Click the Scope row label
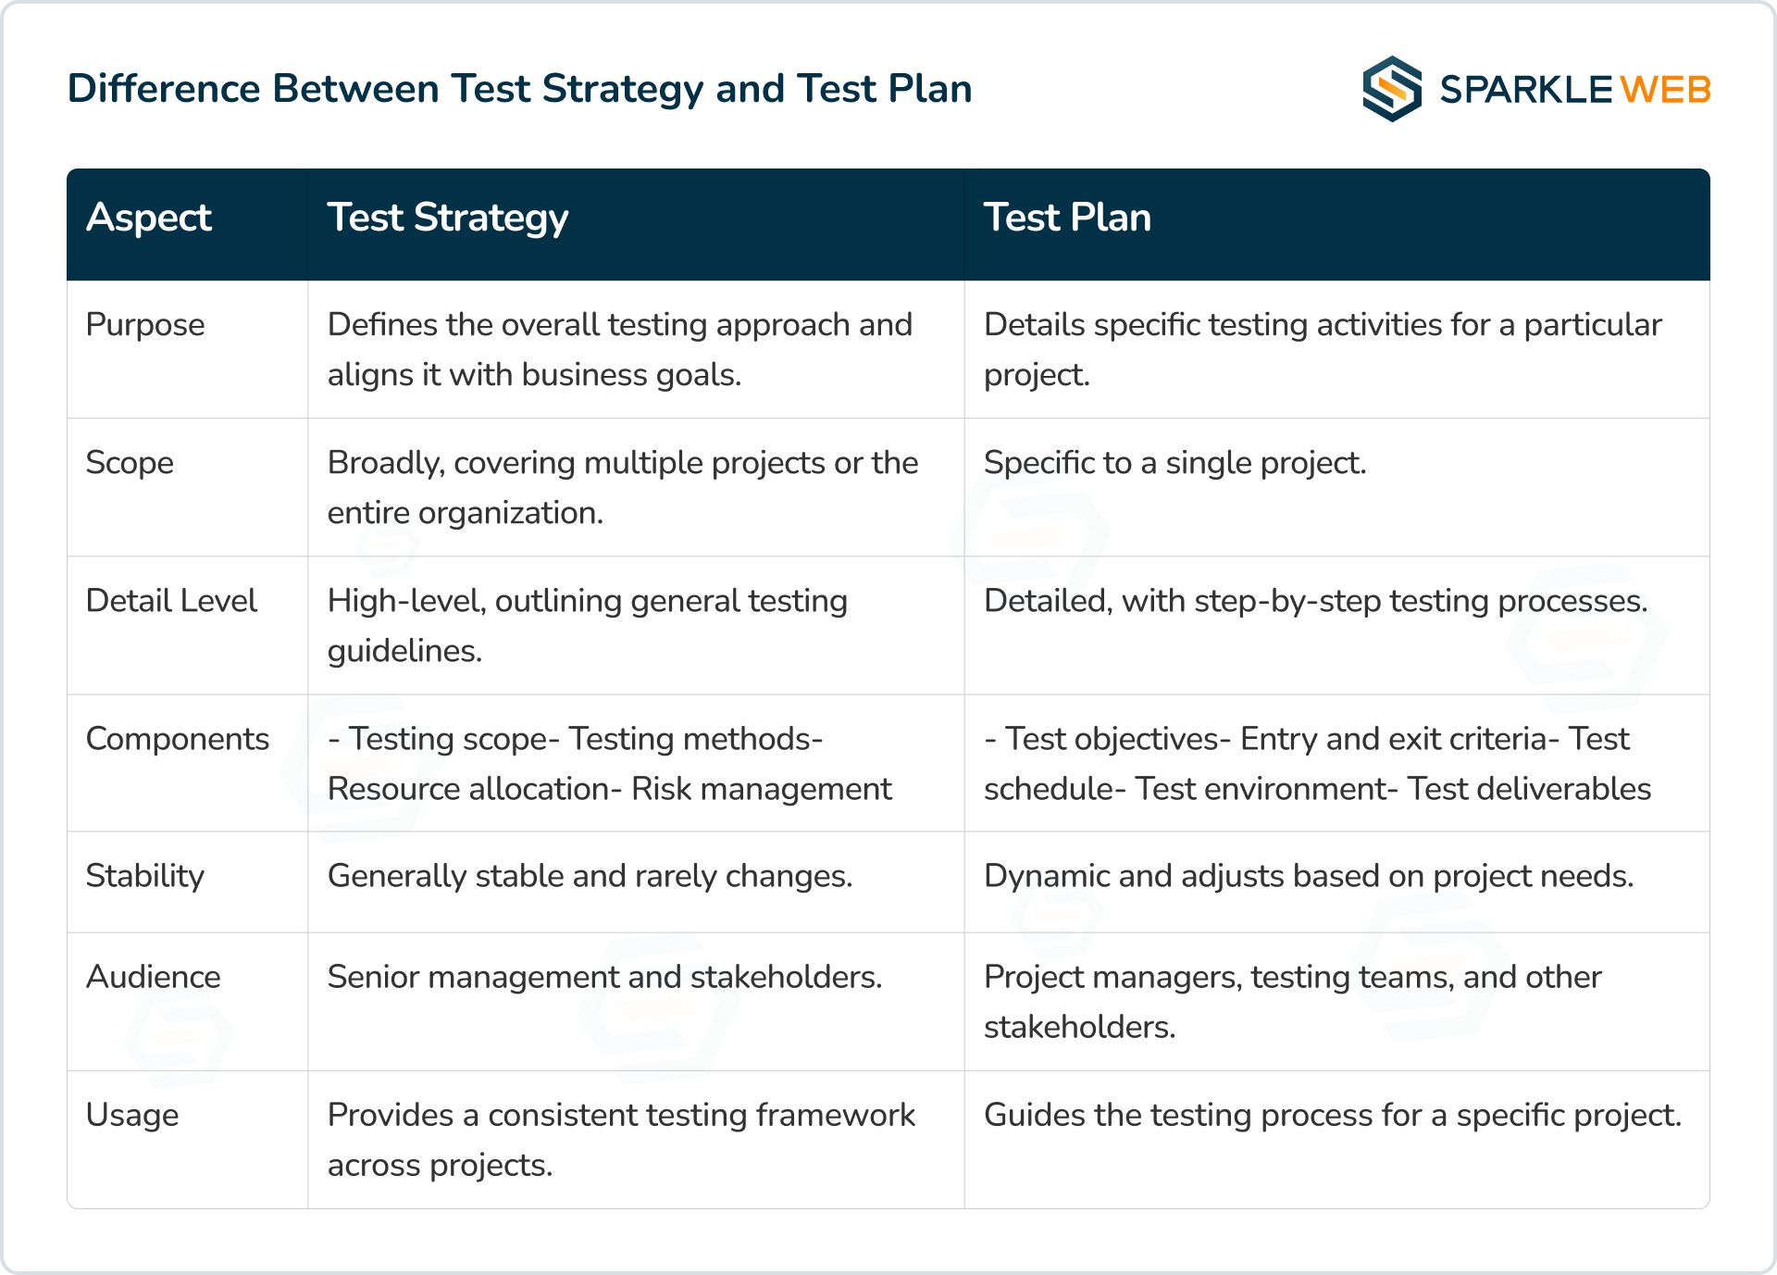1777x1275 pixels. tap(130, 463)
